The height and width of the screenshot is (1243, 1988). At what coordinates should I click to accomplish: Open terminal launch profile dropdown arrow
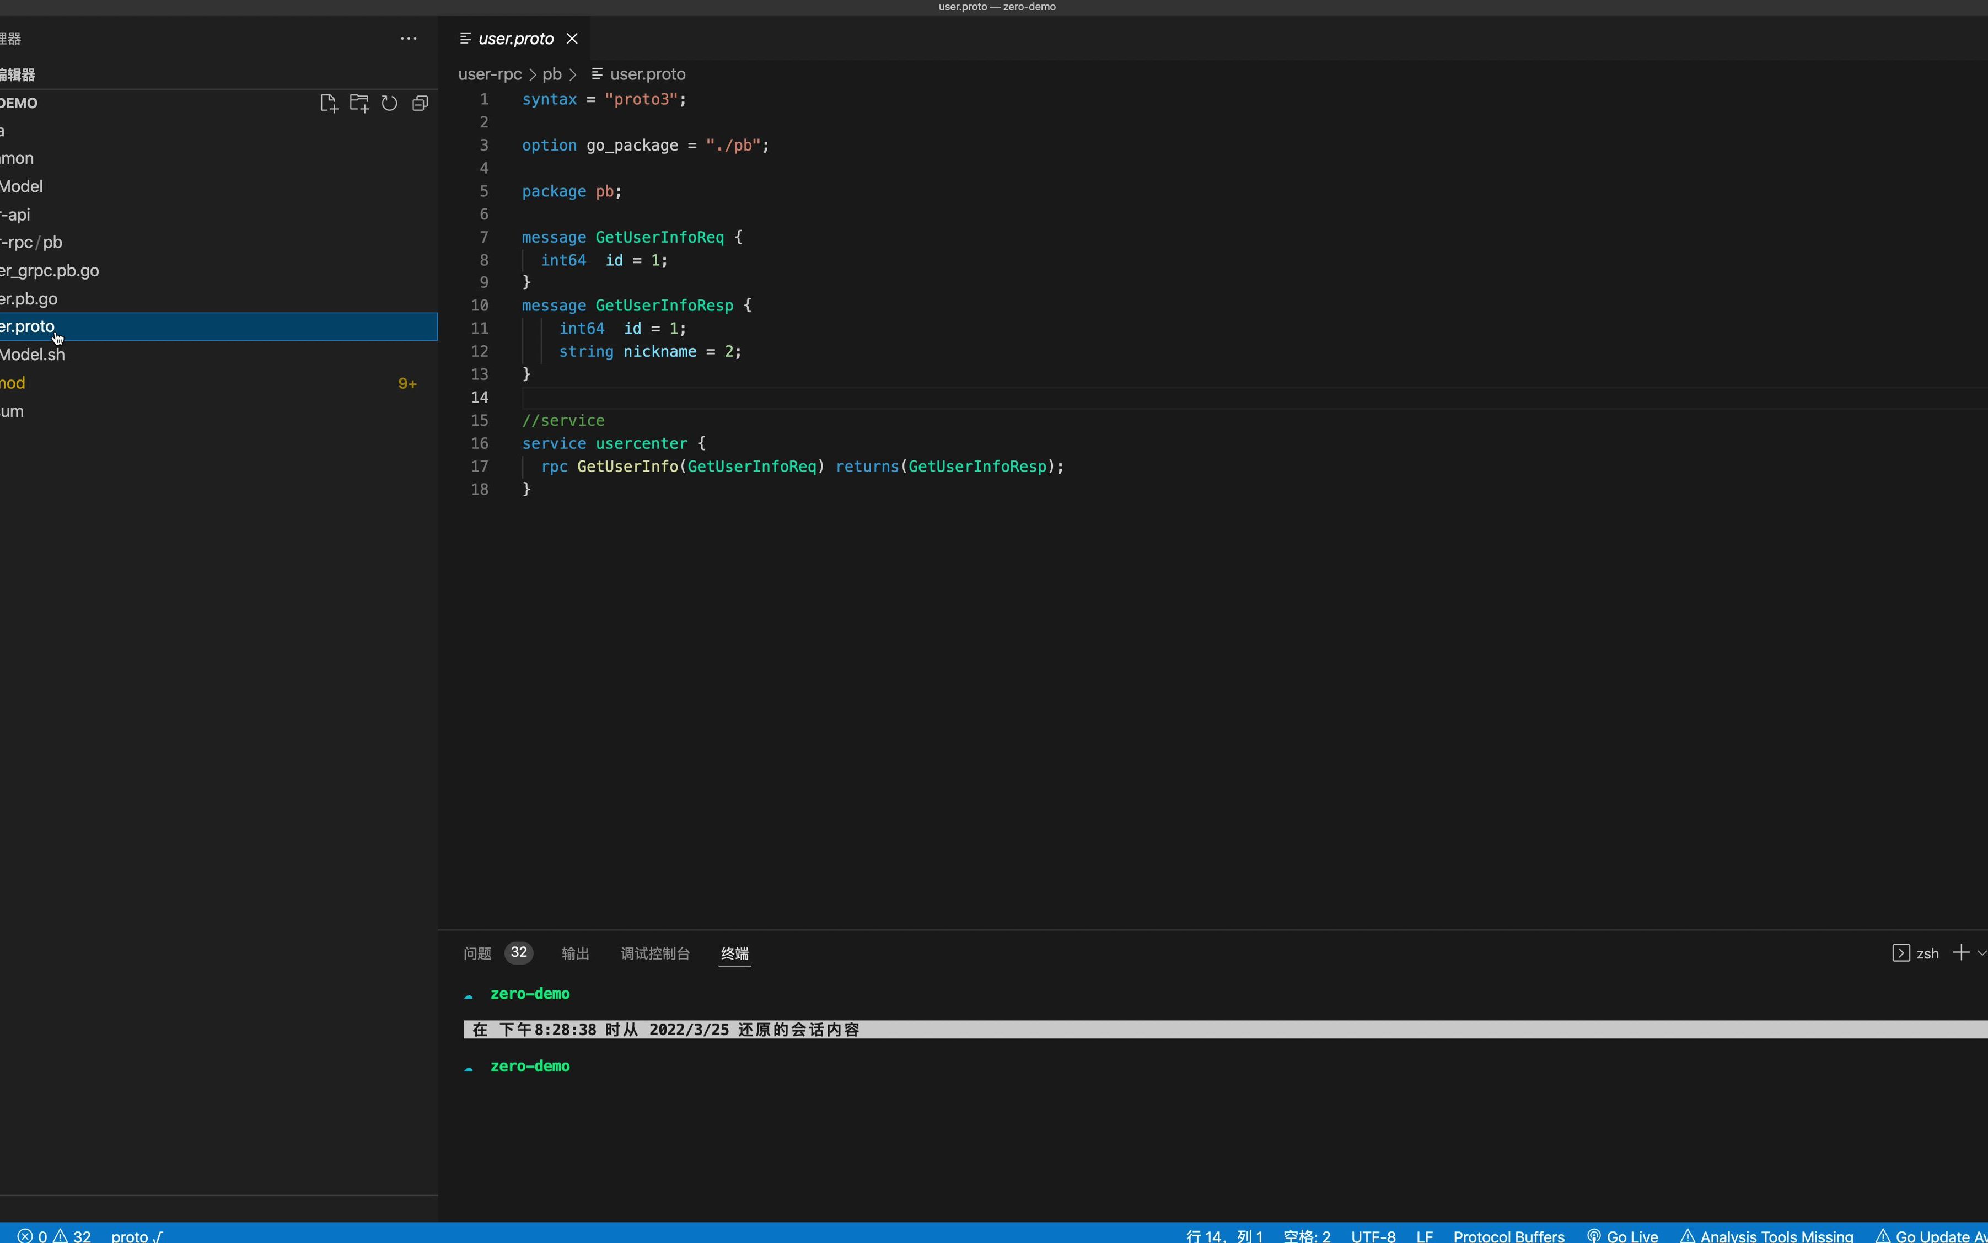[x=1981, y=953]
